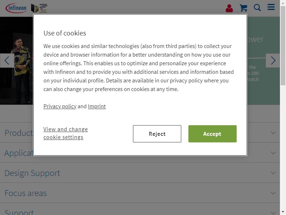Accept cookies with the green button

[x=212, y=134]
